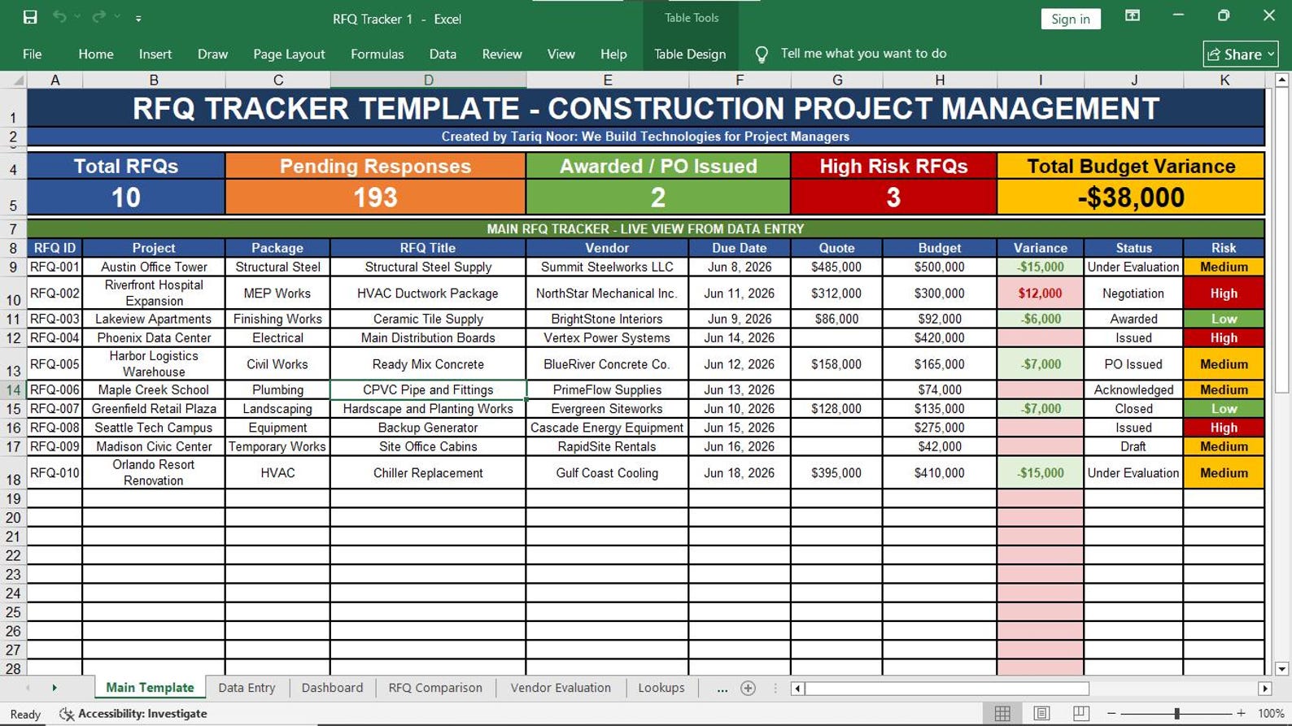
Task: Switch to the Lookups sheet tab
Action: pos(661,688)
